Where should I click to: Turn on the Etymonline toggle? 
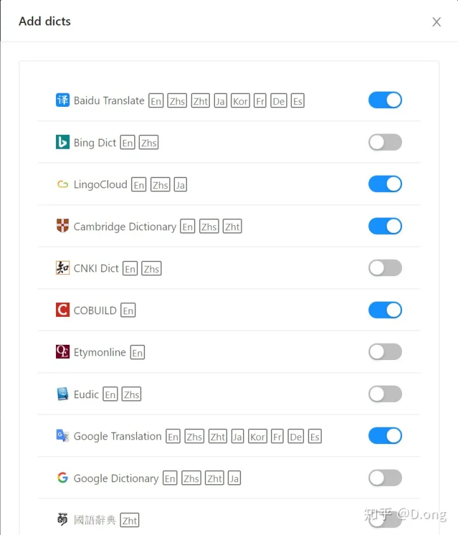click(x=385, y=352)
